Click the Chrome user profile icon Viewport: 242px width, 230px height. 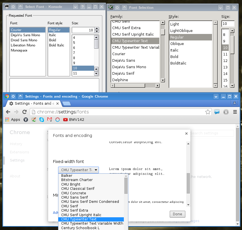click(234, 103)
